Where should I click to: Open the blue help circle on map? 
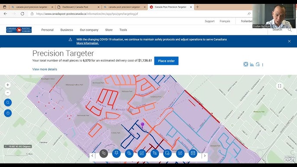pyautogui.click(x=8, y=113)
